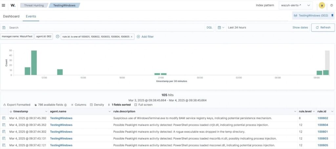
Task: Expand the rule.id column options
Action: (x=332, y=112)
